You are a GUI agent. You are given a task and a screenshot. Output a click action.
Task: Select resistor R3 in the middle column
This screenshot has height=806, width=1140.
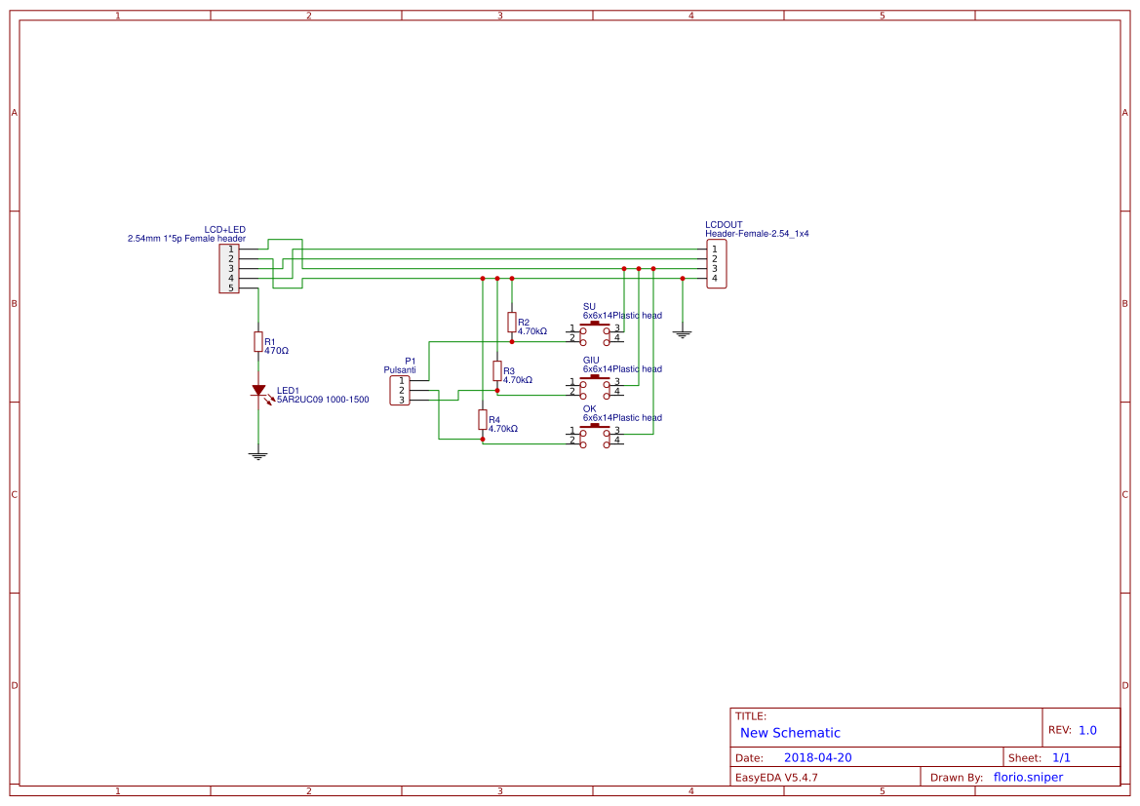(x=496, y=373)
